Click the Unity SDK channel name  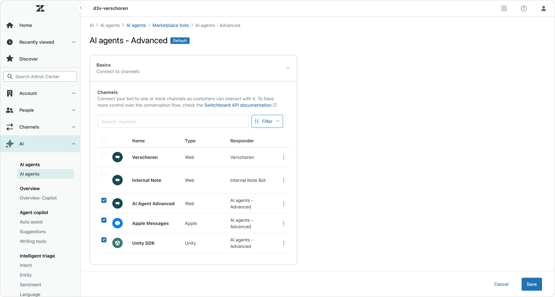(x=143, y=243)
